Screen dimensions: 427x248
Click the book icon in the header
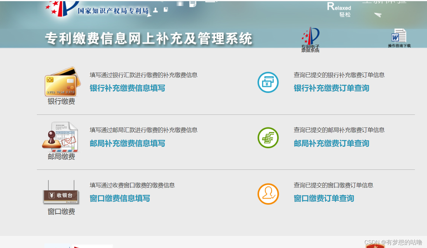[166, 10]
